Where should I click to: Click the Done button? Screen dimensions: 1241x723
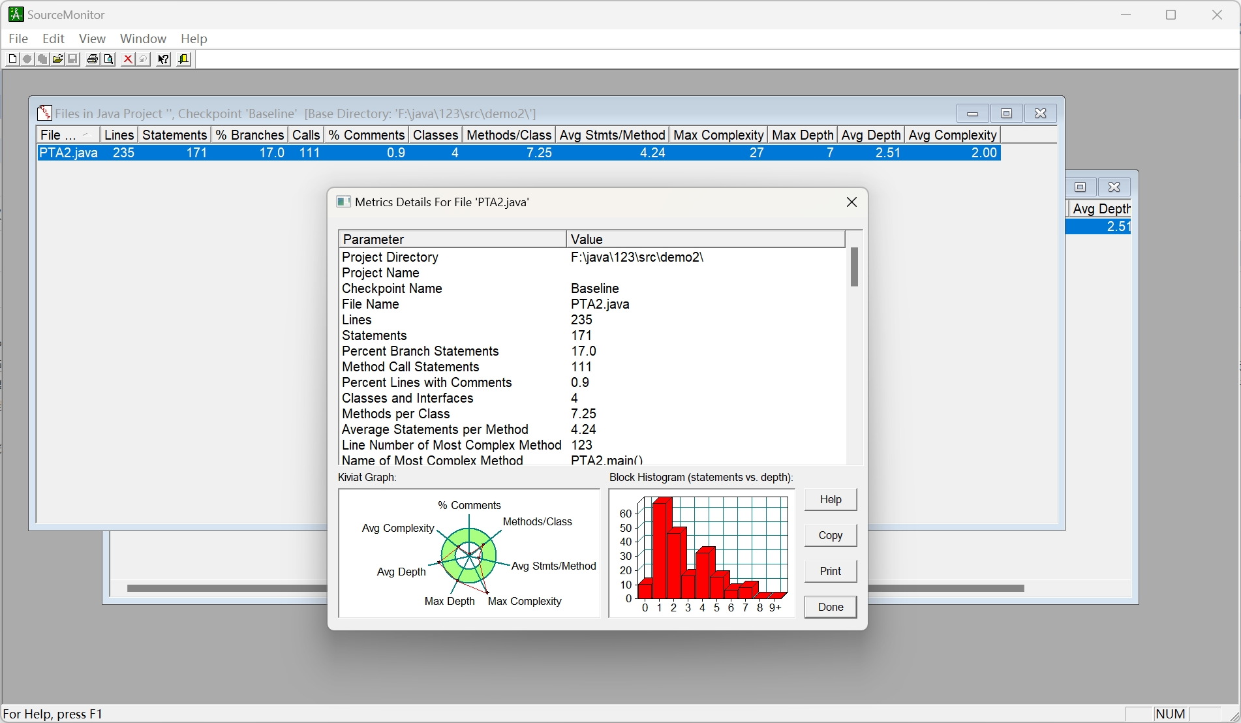tap(831, 607)
